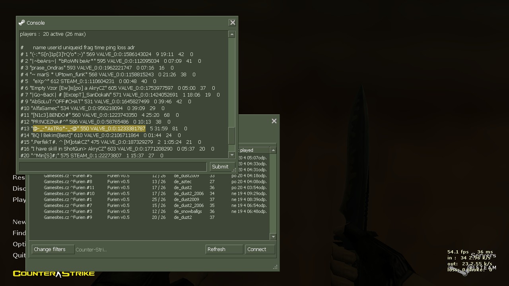The height and width of the screenshot is (286, 509).
Task: Select the Furien #3 de_snowballgs server
Action: 68,211
